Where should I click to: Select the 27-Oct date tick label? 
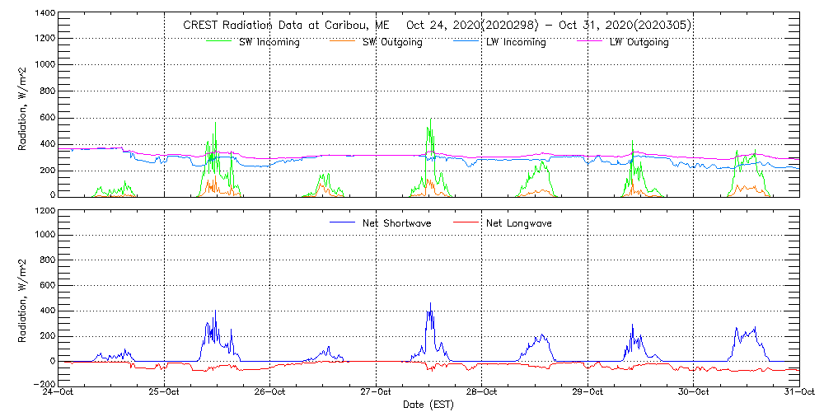pyautogui.click(x=377, y=393)
